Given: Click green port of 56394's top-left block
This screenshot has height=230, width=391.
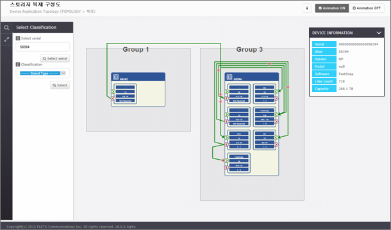Looking at the screenshot, I should click(226, 92).
